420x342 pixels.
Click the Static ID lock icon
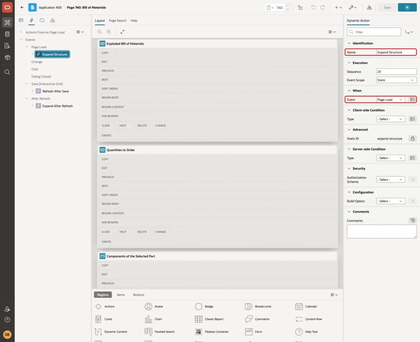point(413,139)
